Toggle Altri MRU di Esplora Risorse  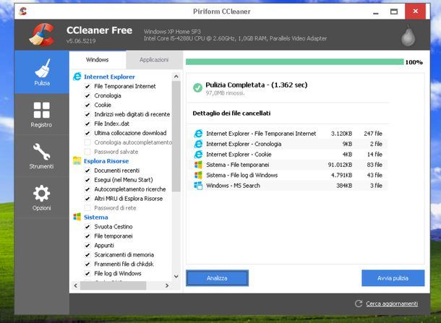click(x=87, y=199)
